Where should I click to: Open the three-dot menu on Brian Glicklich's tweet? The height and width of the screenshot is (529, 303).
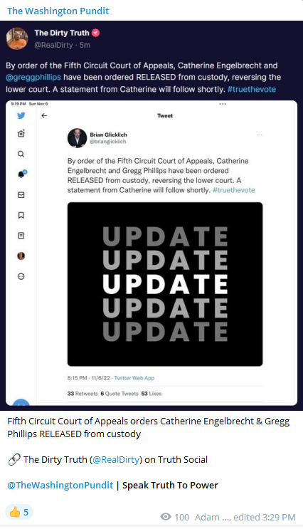click(260, 135)
